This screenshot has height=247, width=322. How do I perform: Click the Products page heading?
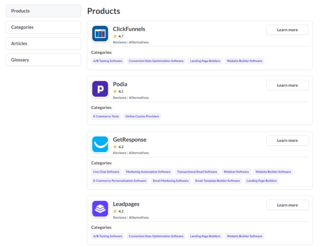(103, 11)
